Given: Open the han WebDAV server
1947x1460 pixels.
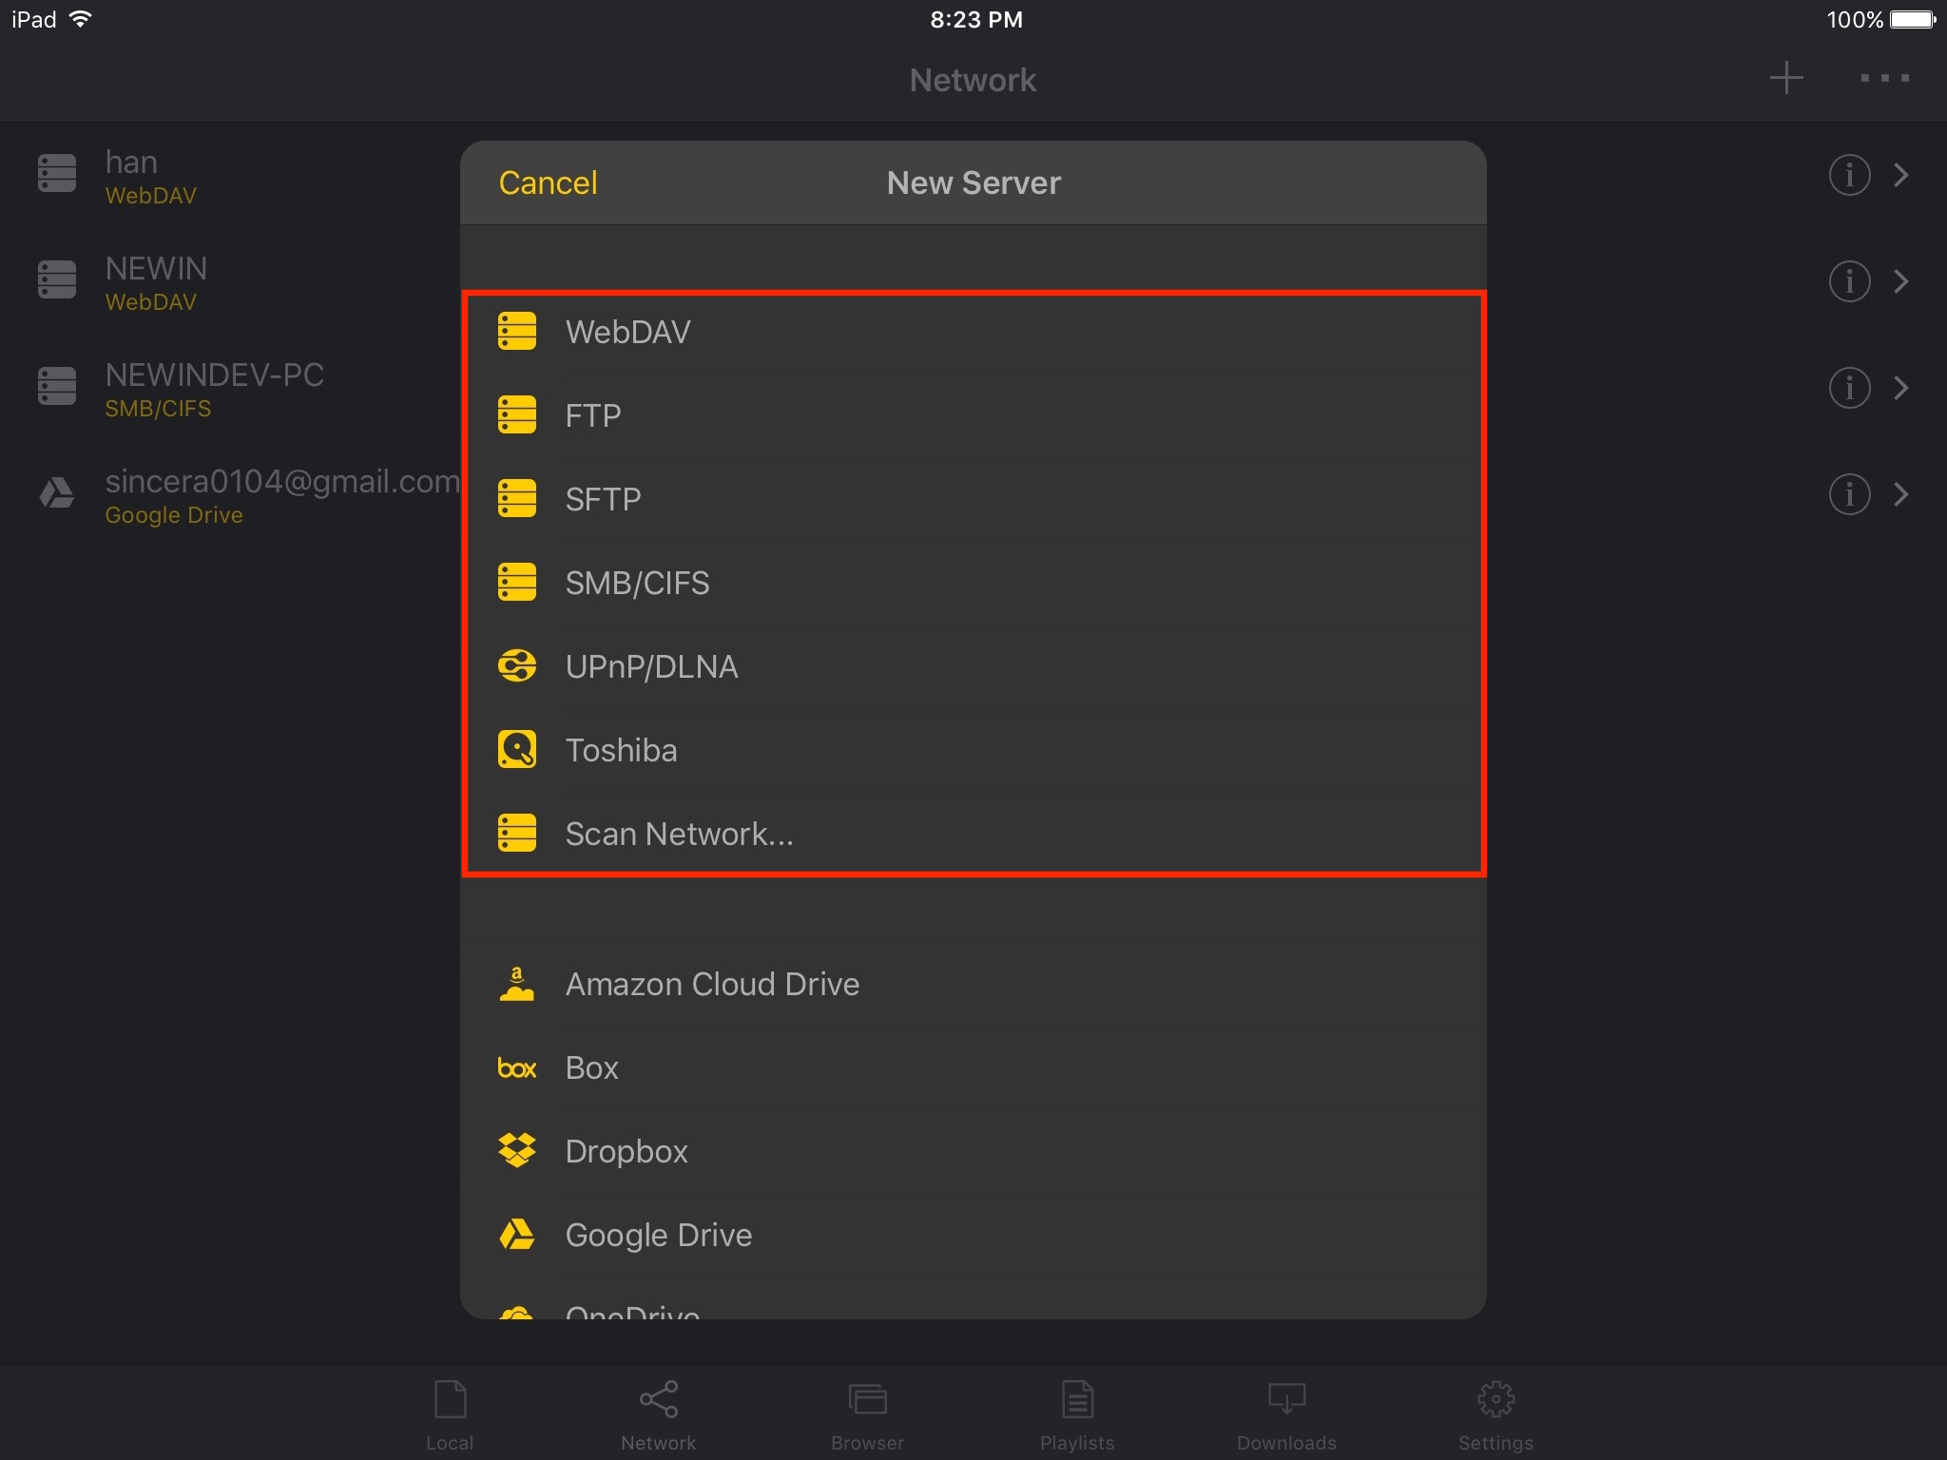Looking at the screenshot, I should pos(230,175).
